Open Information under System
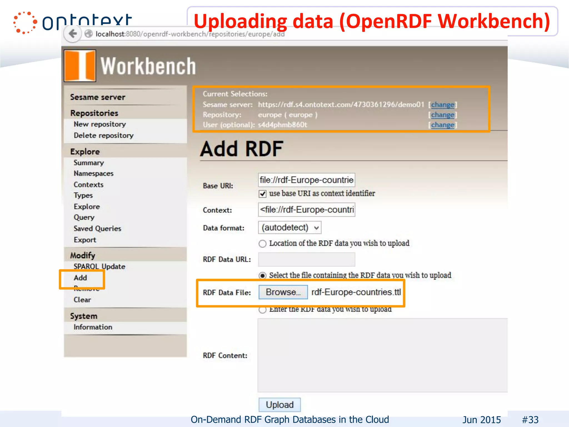This screenshot has width=569, height=427. coord(93,327)
